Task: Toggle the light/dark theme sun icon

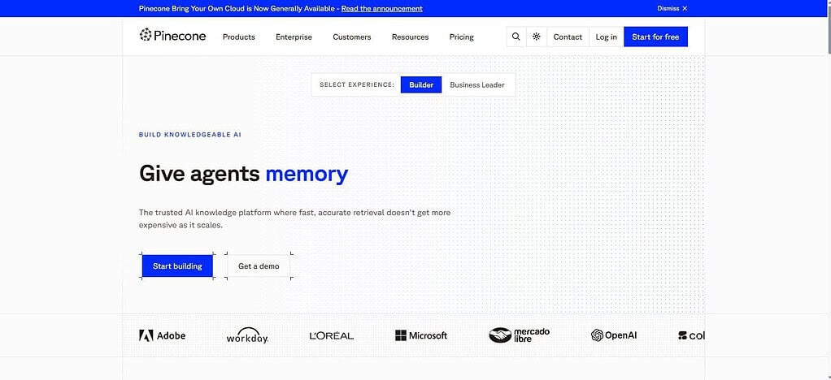Action: tap(537, 37)
